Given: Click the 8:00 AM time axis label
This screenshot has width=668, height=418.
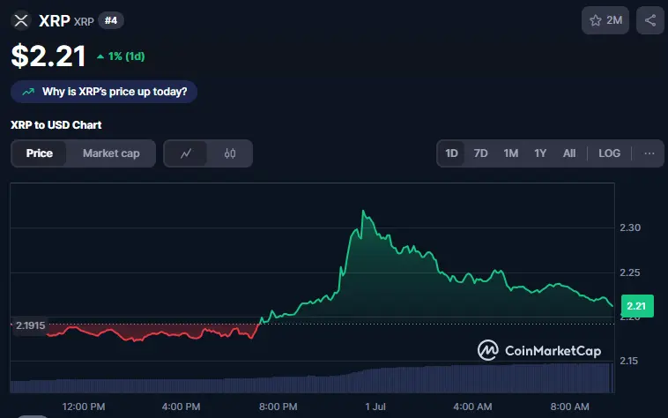Looking at the screenshot, I should coord(569,407).
